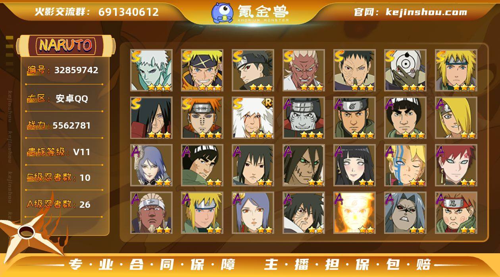Click the shuriken star decoration icon
Screen dimensions: 500x277
tap(27, 234)
